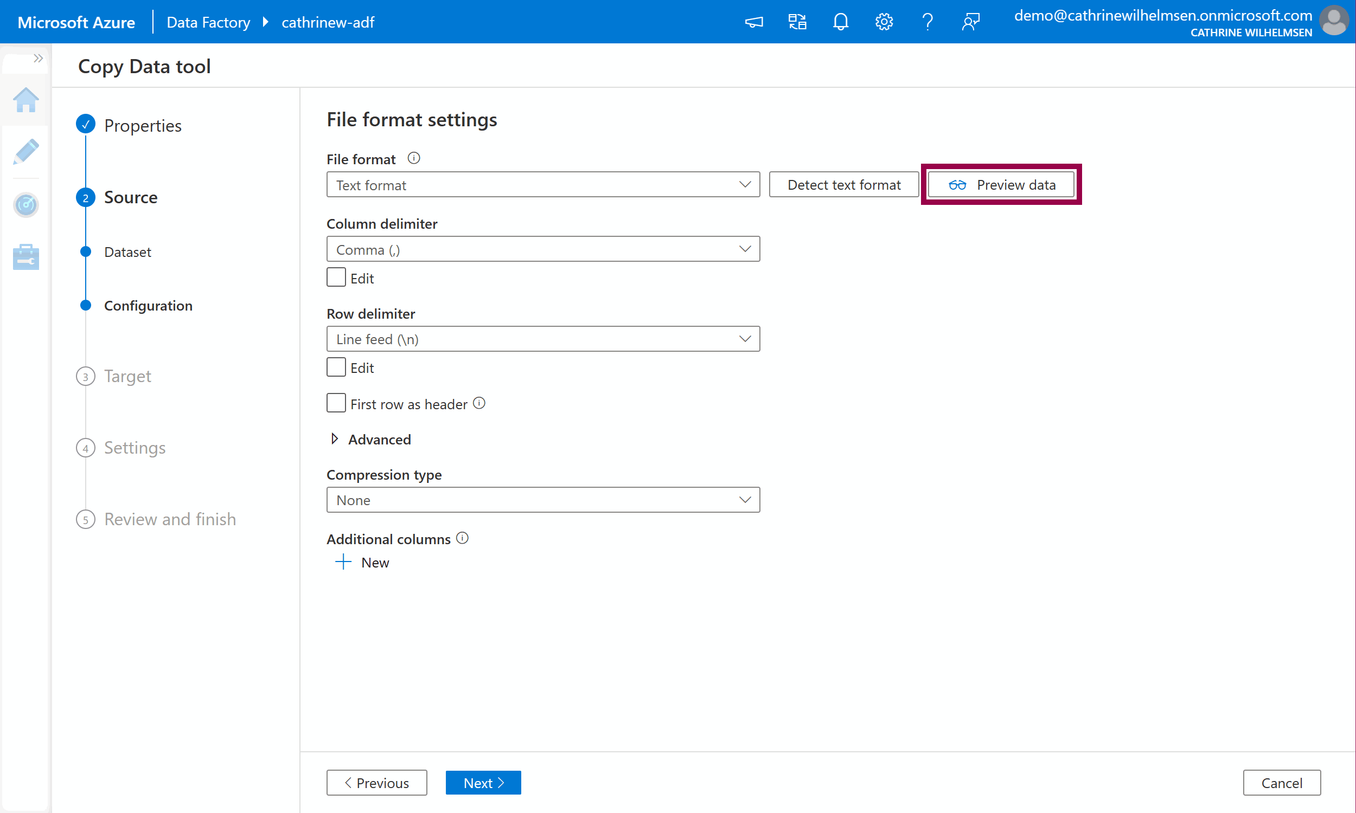
Task: Open the notifications bell icon
Action: click(840, 22)
